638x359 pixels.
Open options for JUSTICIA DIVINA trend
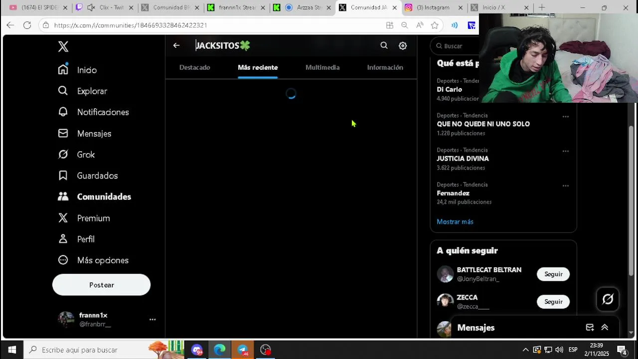pos(566,151)
